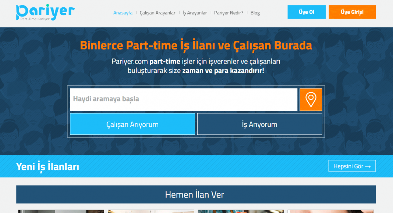
Task: Focus the Haydi aramaya başla search field
Action: 184,100
